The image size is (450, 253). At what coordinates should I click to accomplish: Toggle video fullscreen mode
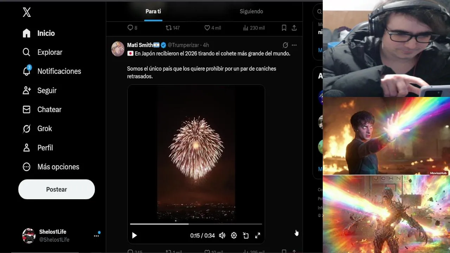tap(257, 235)
